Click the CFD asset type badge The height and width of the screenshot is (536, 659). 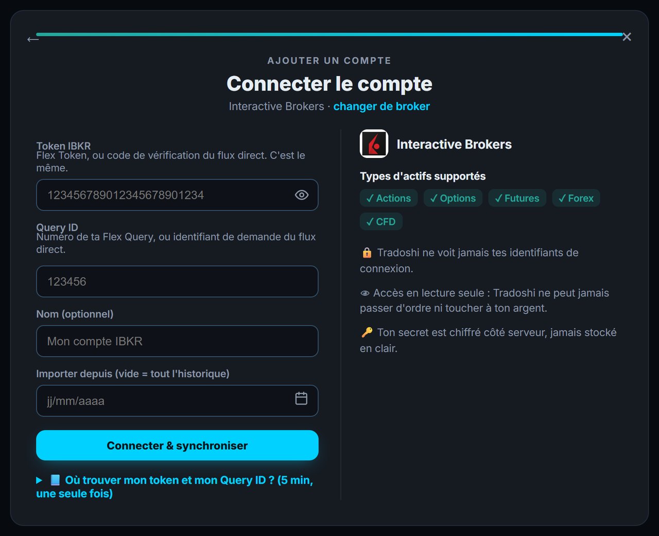click(x=381, y=222)
